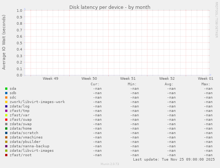The height and width of the screenshot is (168, 220).
Task: Click the Week 01 axis label
Action: [x=206, y=78]
